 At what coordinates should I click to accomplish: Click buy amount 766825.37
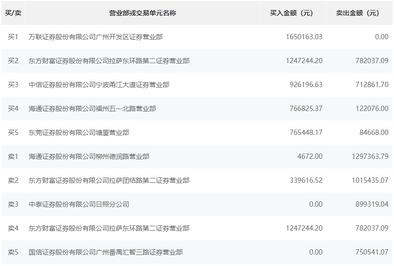[x=306, y=109]
